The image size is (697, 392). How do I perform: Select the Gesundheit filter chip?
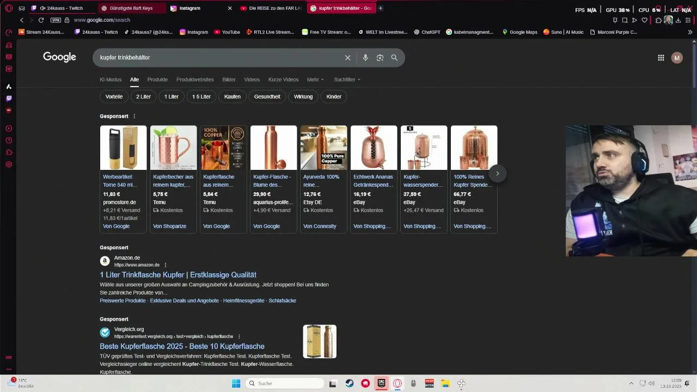pyautogui.click(x=267, y=96)
